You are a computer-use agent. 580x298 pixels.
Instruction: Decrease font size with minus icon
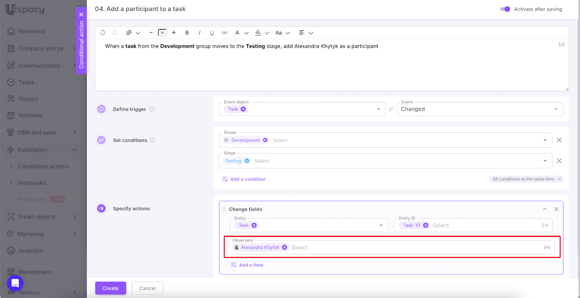point(151,33)
